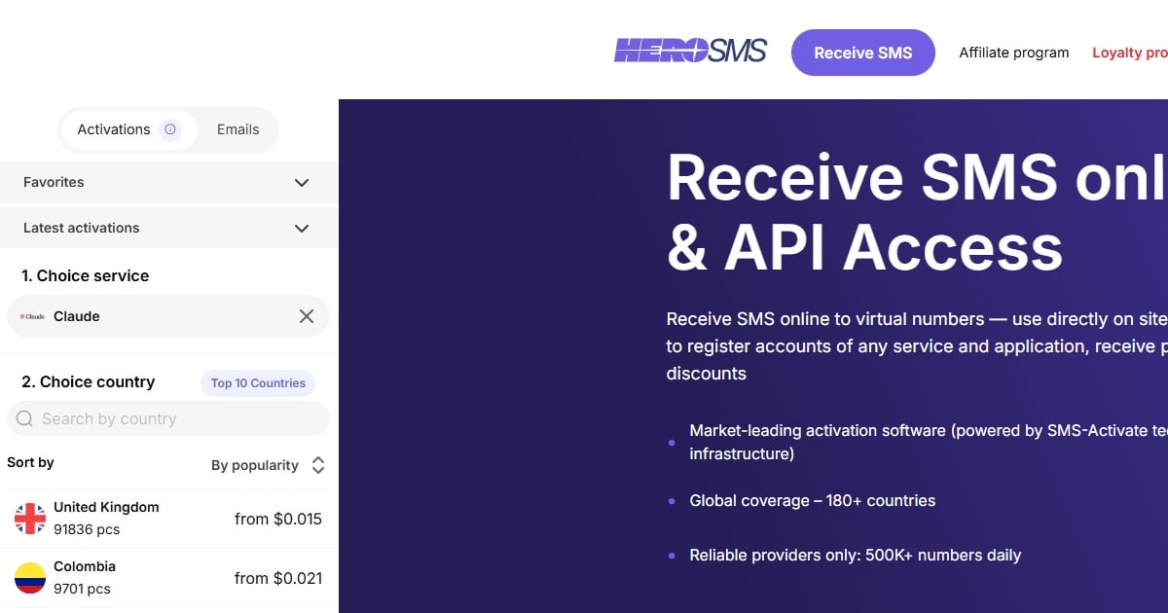Click Global coverage 180+ countries text
The image size is (1168, 613).
click(813, 501)
